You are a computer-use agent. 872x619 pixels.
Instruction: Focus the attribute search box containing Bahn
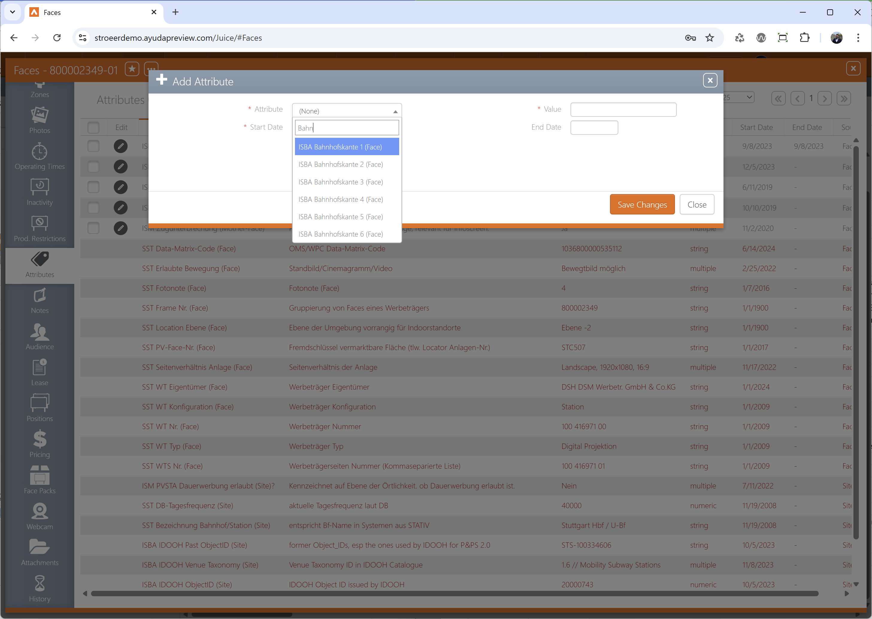[x=347, y=128]
